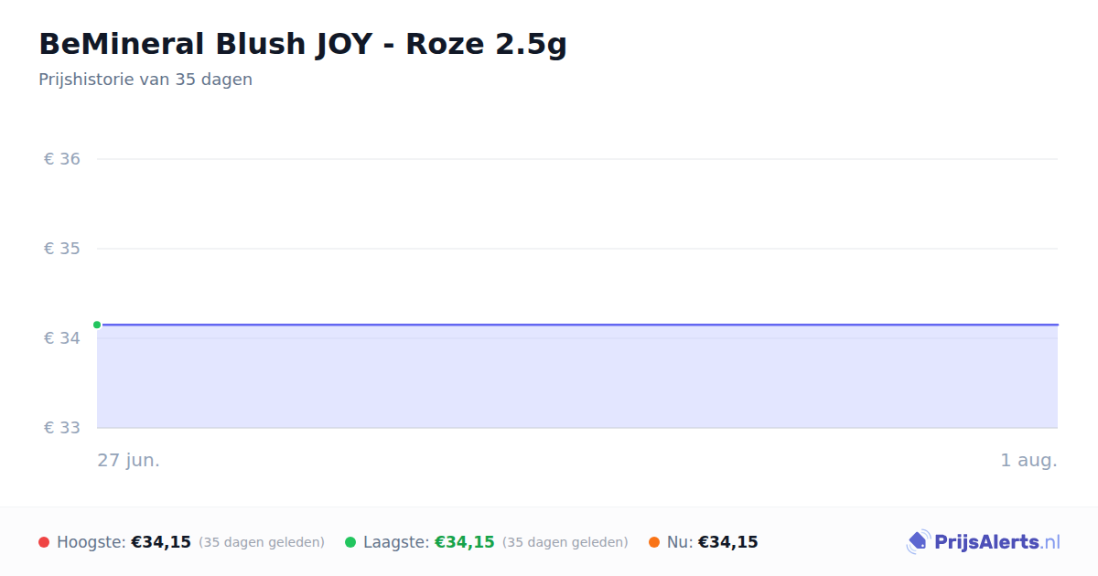This screenshot has height=576, width=1098.
Task: Click the shaded area under price line
Action: coord(577,377)
